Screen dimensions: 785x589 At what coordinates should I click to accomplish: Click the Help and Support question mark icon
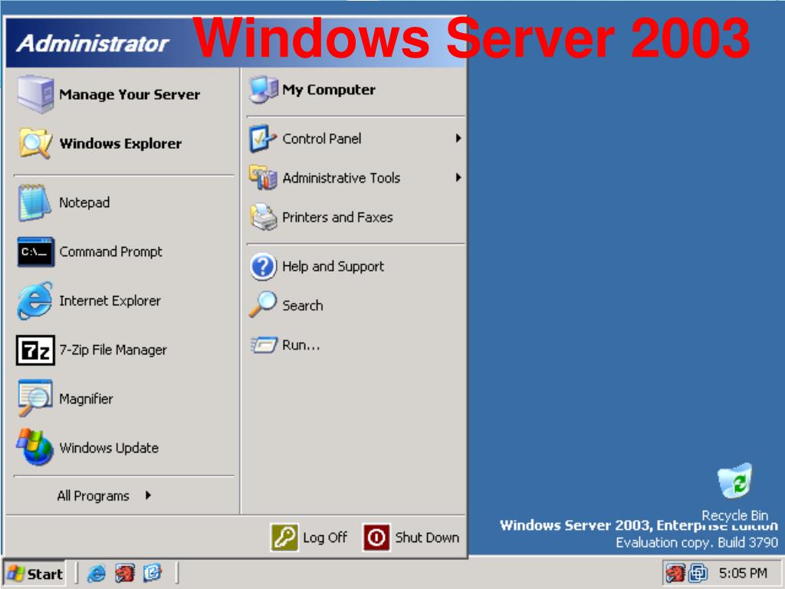[x=263, y=266]
